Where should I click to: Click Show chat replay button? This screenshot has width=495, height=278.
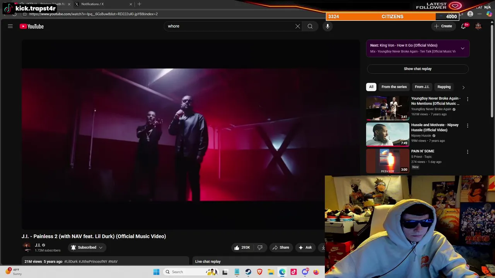pos(418,69)
